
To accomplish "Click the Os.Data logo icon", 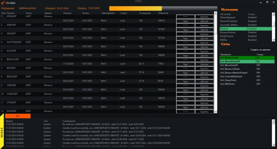I will 4,3.
